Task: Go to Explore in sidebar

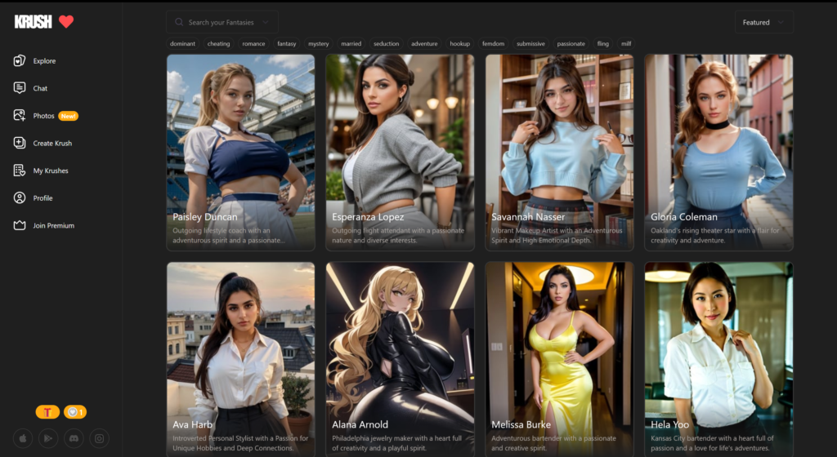Action: [44, 60]
